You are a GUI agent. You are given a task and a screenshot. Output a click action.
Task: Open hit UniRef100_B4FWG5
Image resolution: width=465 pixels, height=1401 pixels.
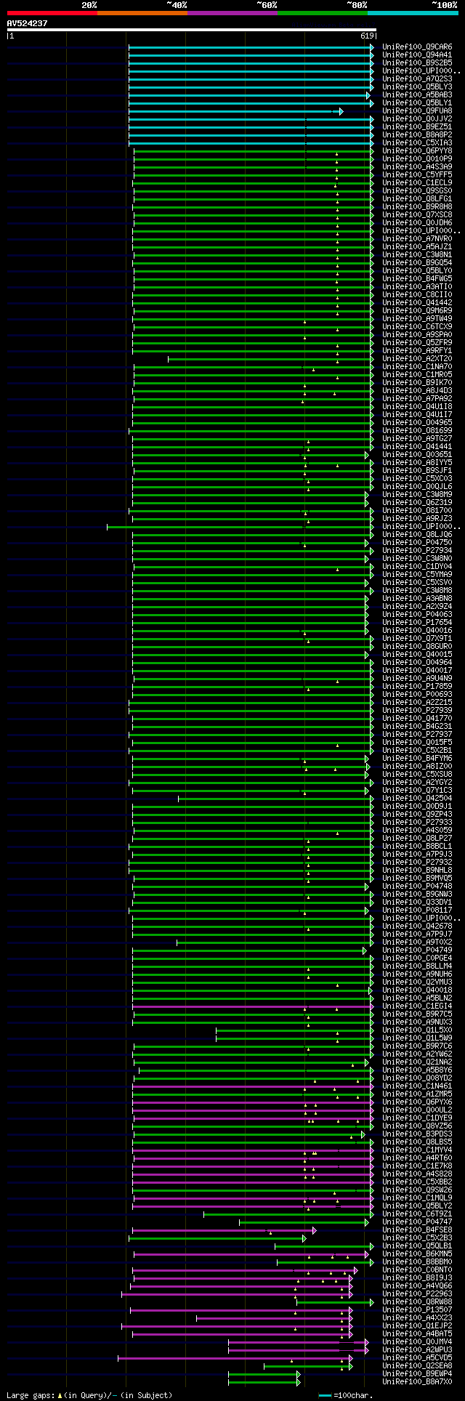(x=417, y=279)
